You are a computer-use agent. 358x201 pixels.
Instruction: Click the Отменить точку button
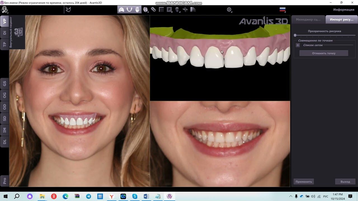pos(324,53)
